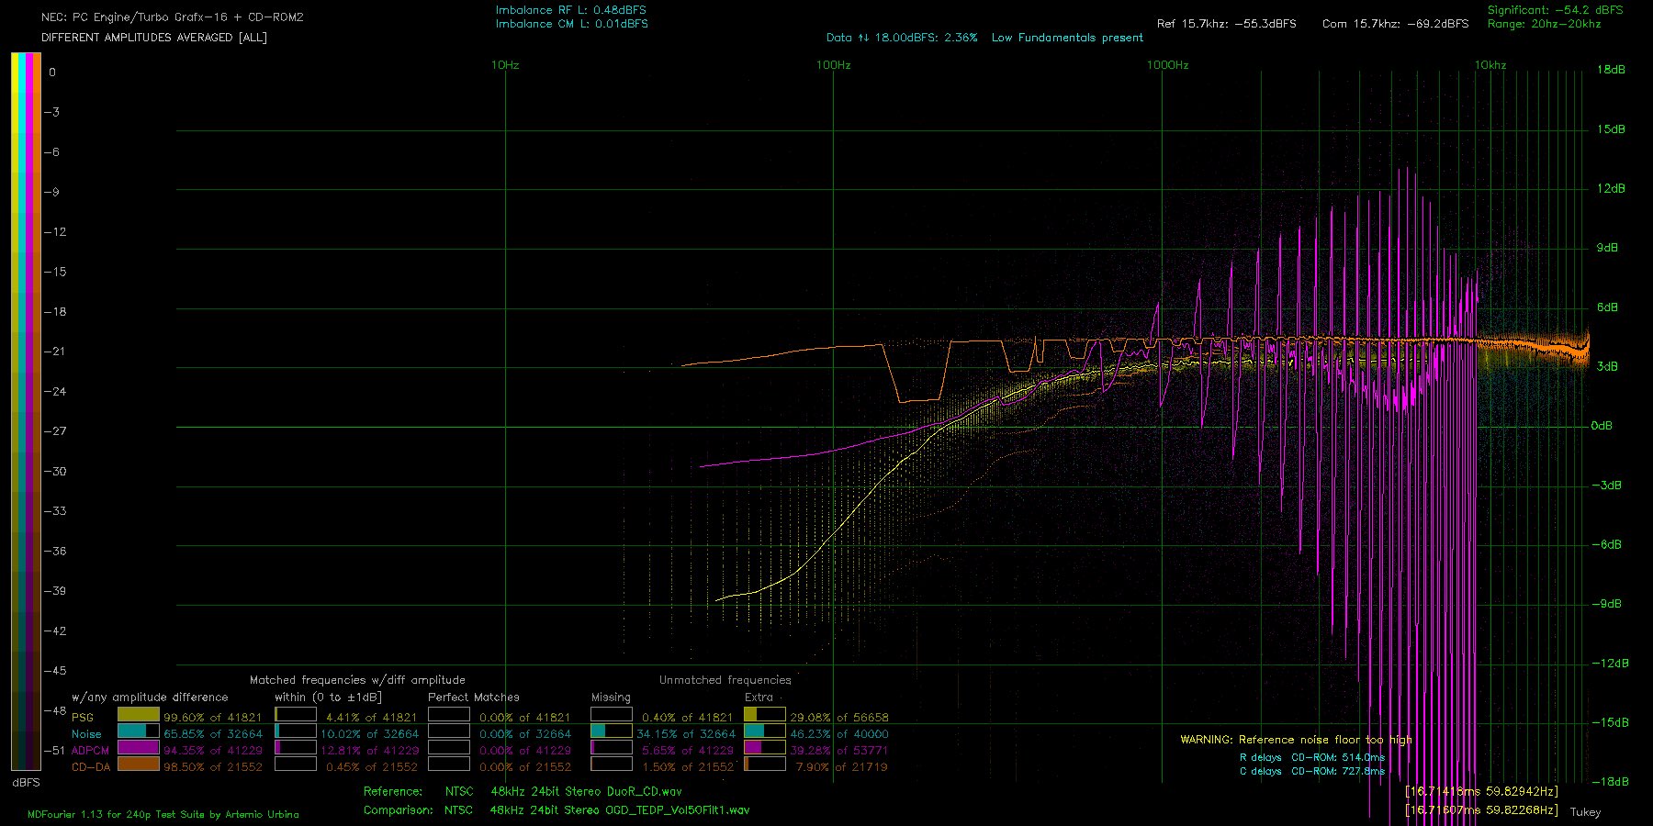This screenshot has width=1653, height=826.
Task: Click 'Imbalance RF L: 0.48dBFS' text
Action: [571, 10]
